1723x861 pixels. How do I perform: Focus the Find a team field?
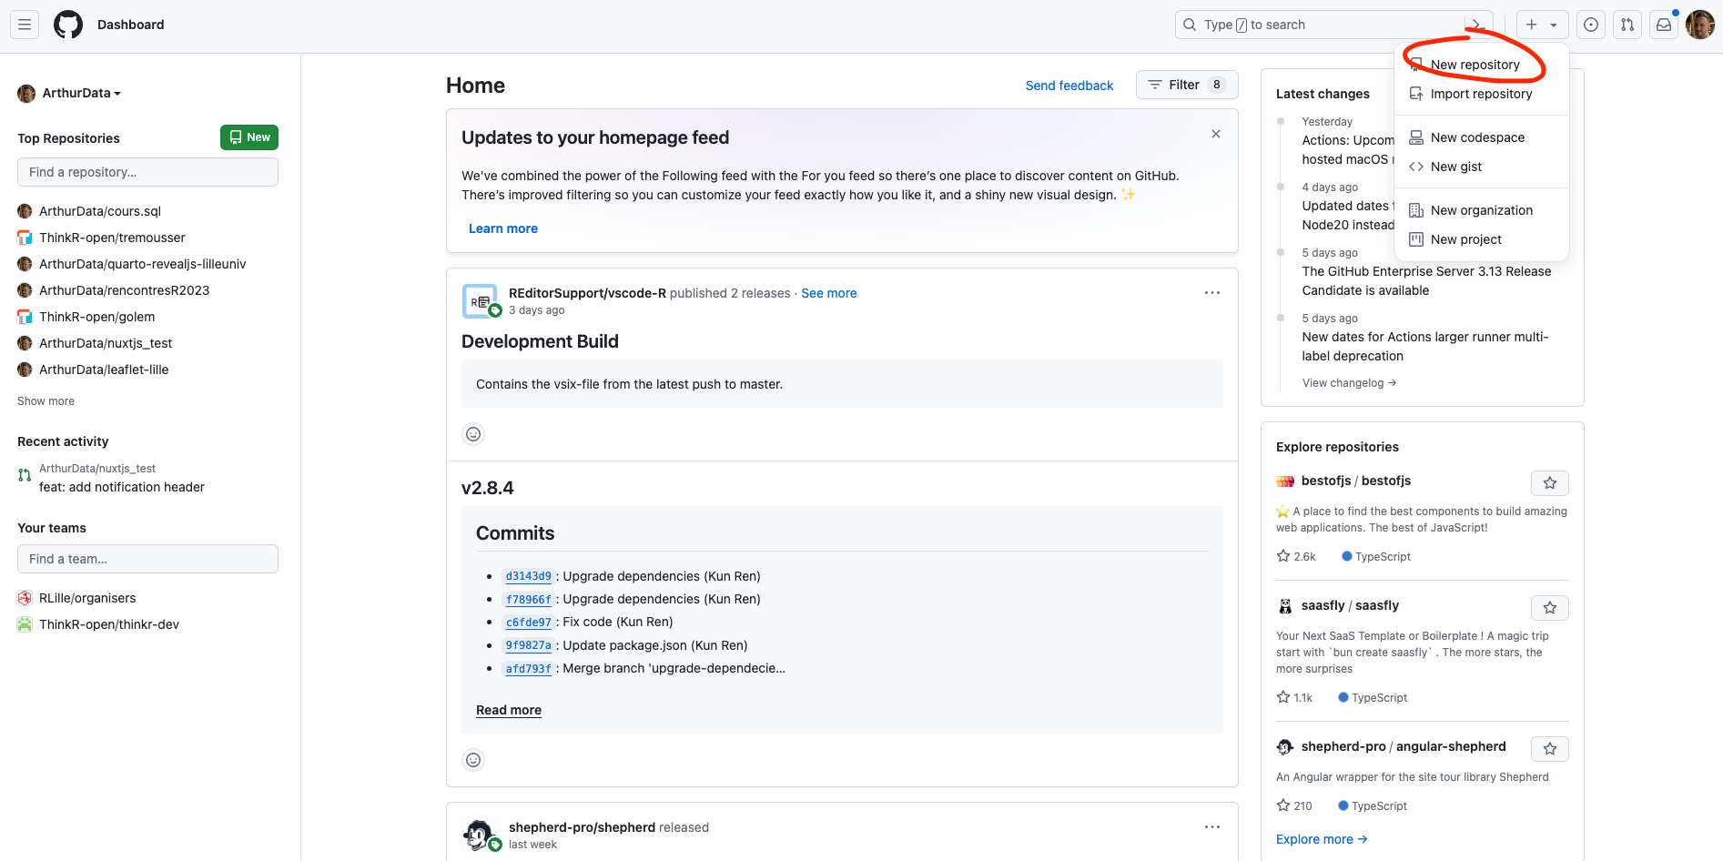(x=147, y=559)
